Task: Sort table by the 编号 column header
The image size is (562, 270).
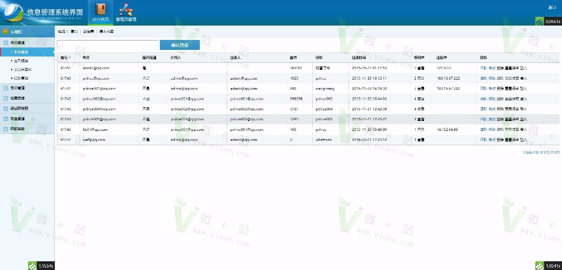Action: pyautogui.click(x=66, y=57)
